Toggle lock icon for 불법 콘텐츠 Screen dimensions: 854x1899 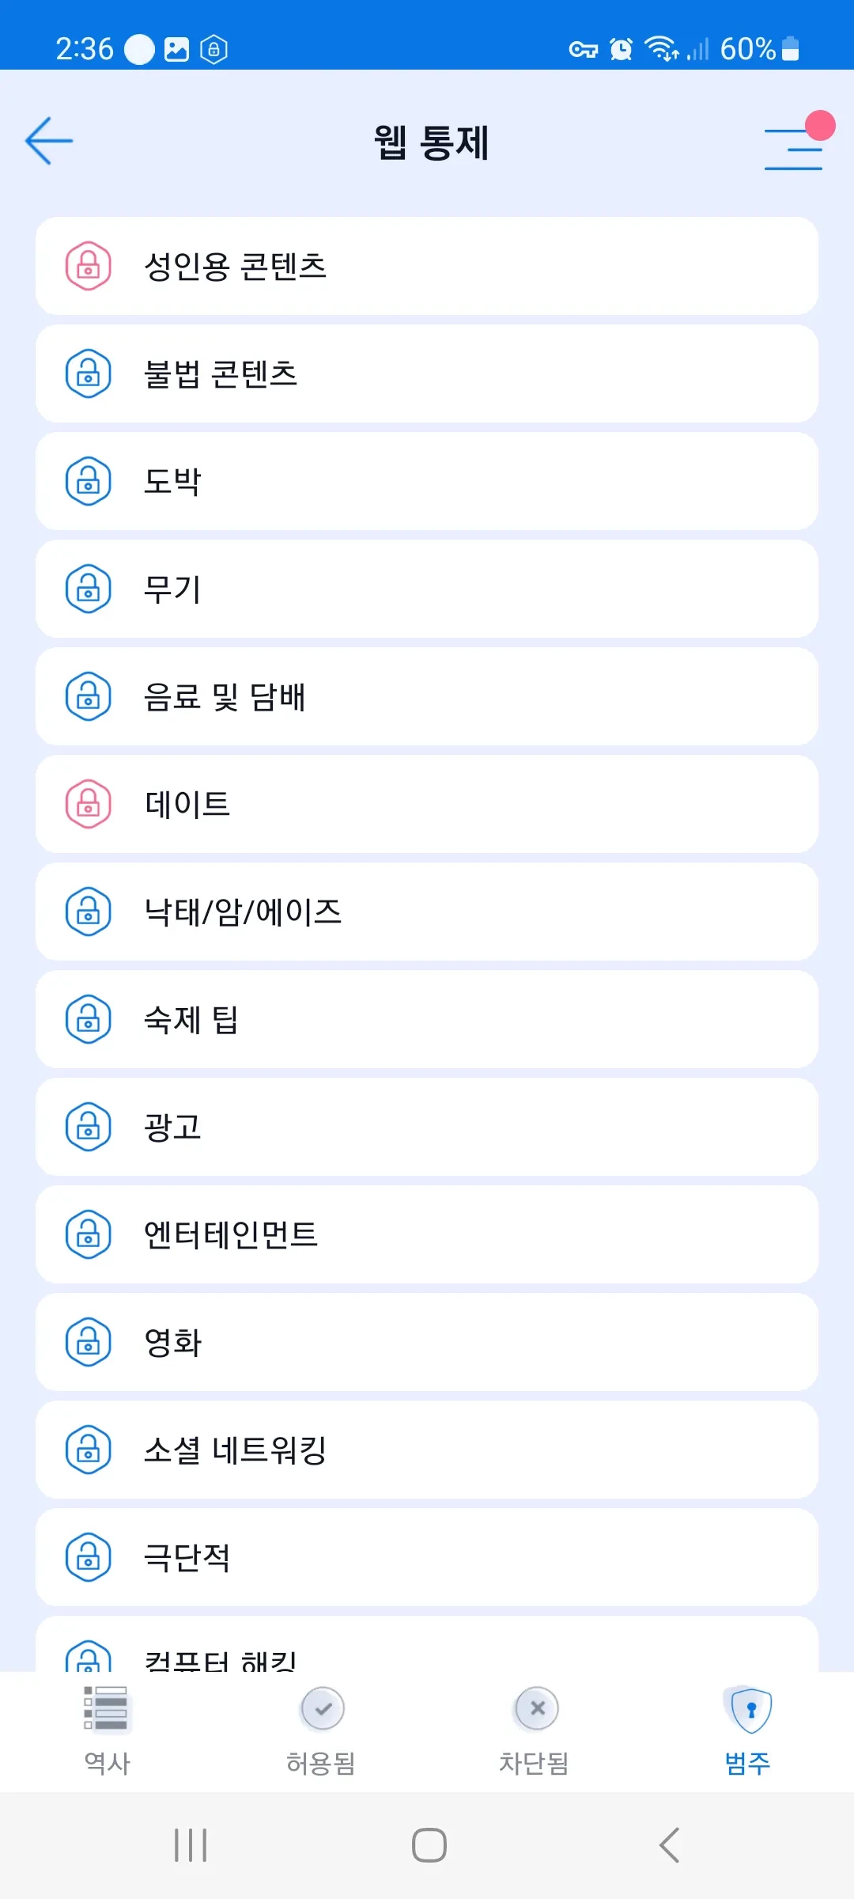pyautogui.click(x=88, y=373)
